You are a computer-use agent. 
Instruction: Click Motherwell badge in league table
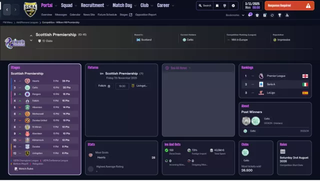point(27,114)
